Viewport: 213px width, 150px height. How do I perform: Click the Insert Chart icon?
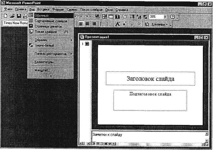118,16
